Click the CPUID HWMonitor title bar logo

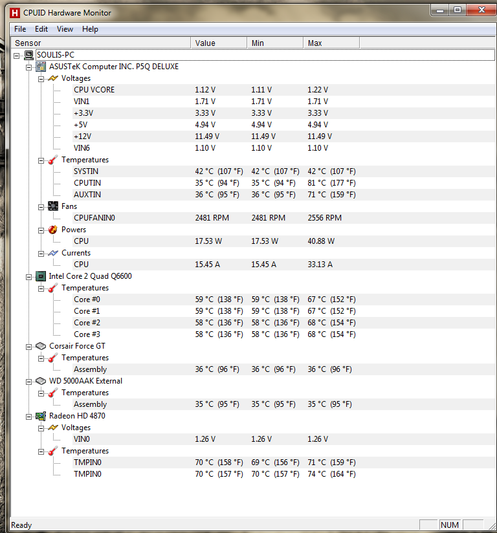(15, 13)
